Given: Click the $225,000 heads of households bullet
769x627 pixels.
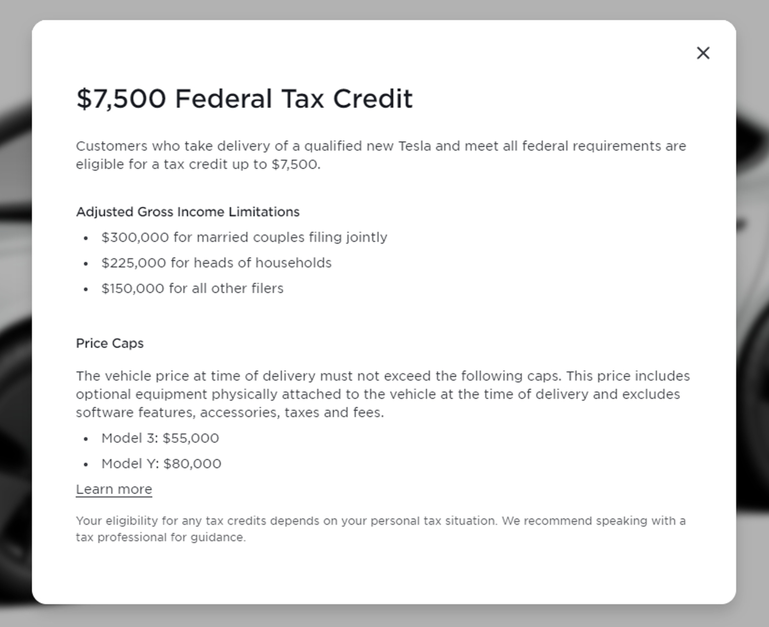Looking at the screenshot, I should coord(217,263).
